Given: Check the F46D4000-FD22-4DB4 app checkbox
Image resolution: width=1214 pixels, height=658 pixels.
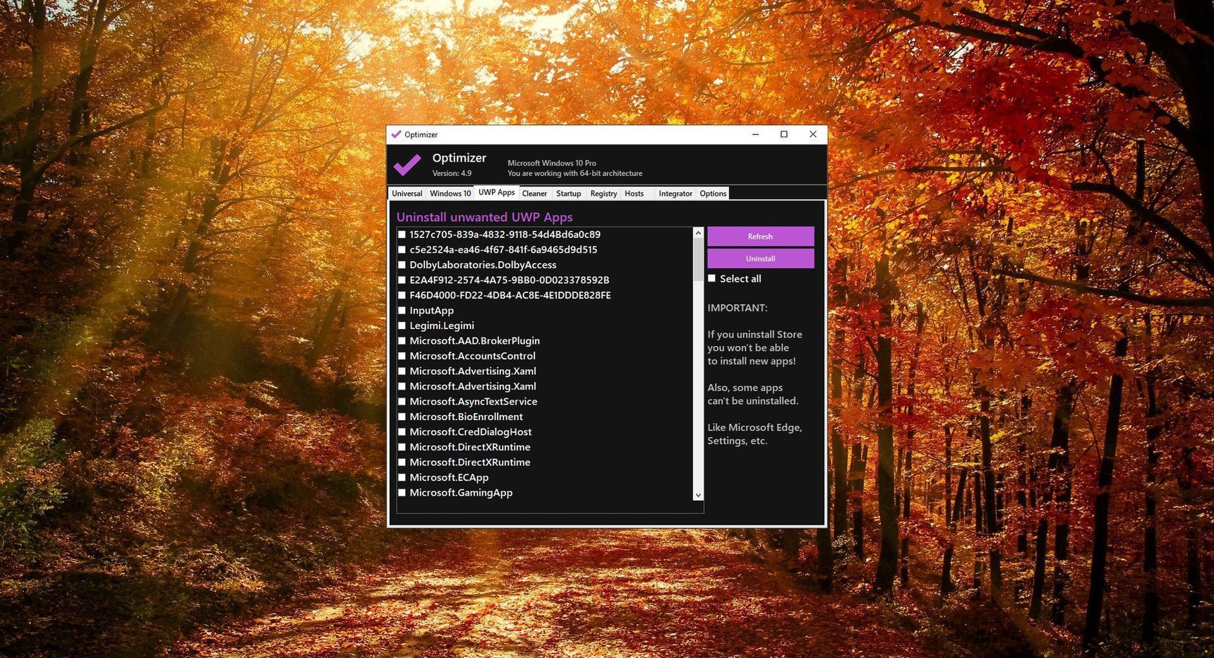Looking at the screenshot, I should click(x=402, y=295).
